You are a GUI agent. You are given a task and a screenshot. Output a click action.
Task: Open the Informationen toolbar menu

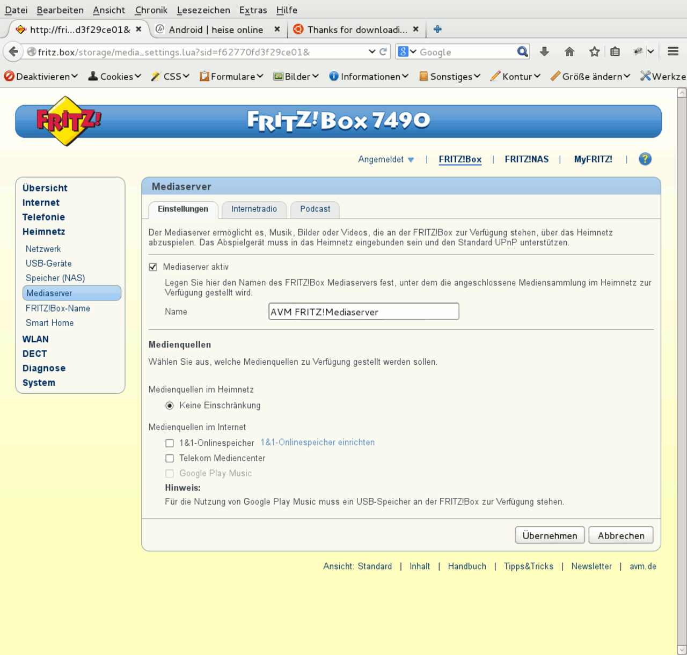(369, 76)
